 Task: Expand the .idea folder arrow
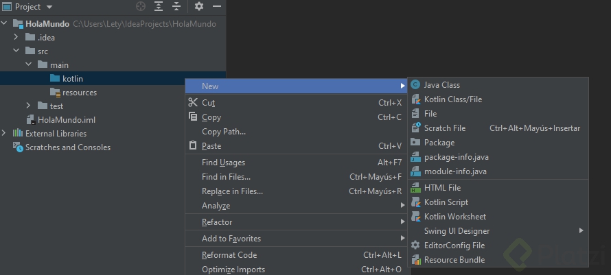point(16,37)
